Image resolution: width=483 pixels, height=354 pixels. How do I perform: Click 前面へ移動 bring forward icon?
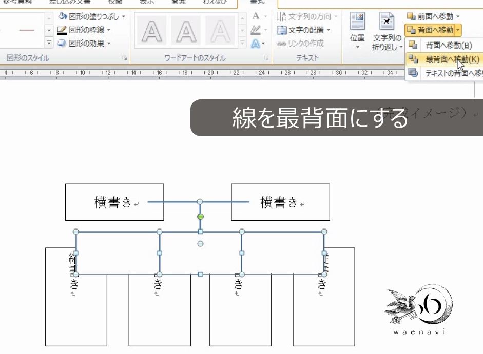[x=429, y=17]
